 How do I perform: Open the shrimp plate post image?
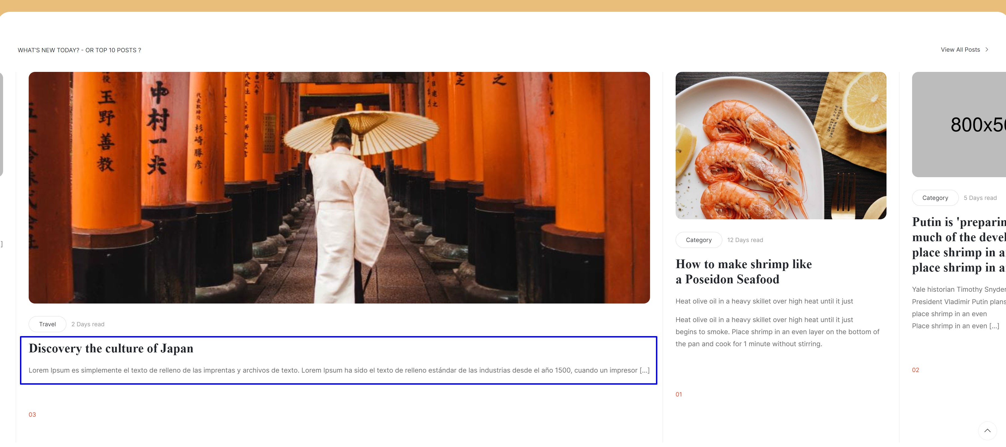(780, 145)
